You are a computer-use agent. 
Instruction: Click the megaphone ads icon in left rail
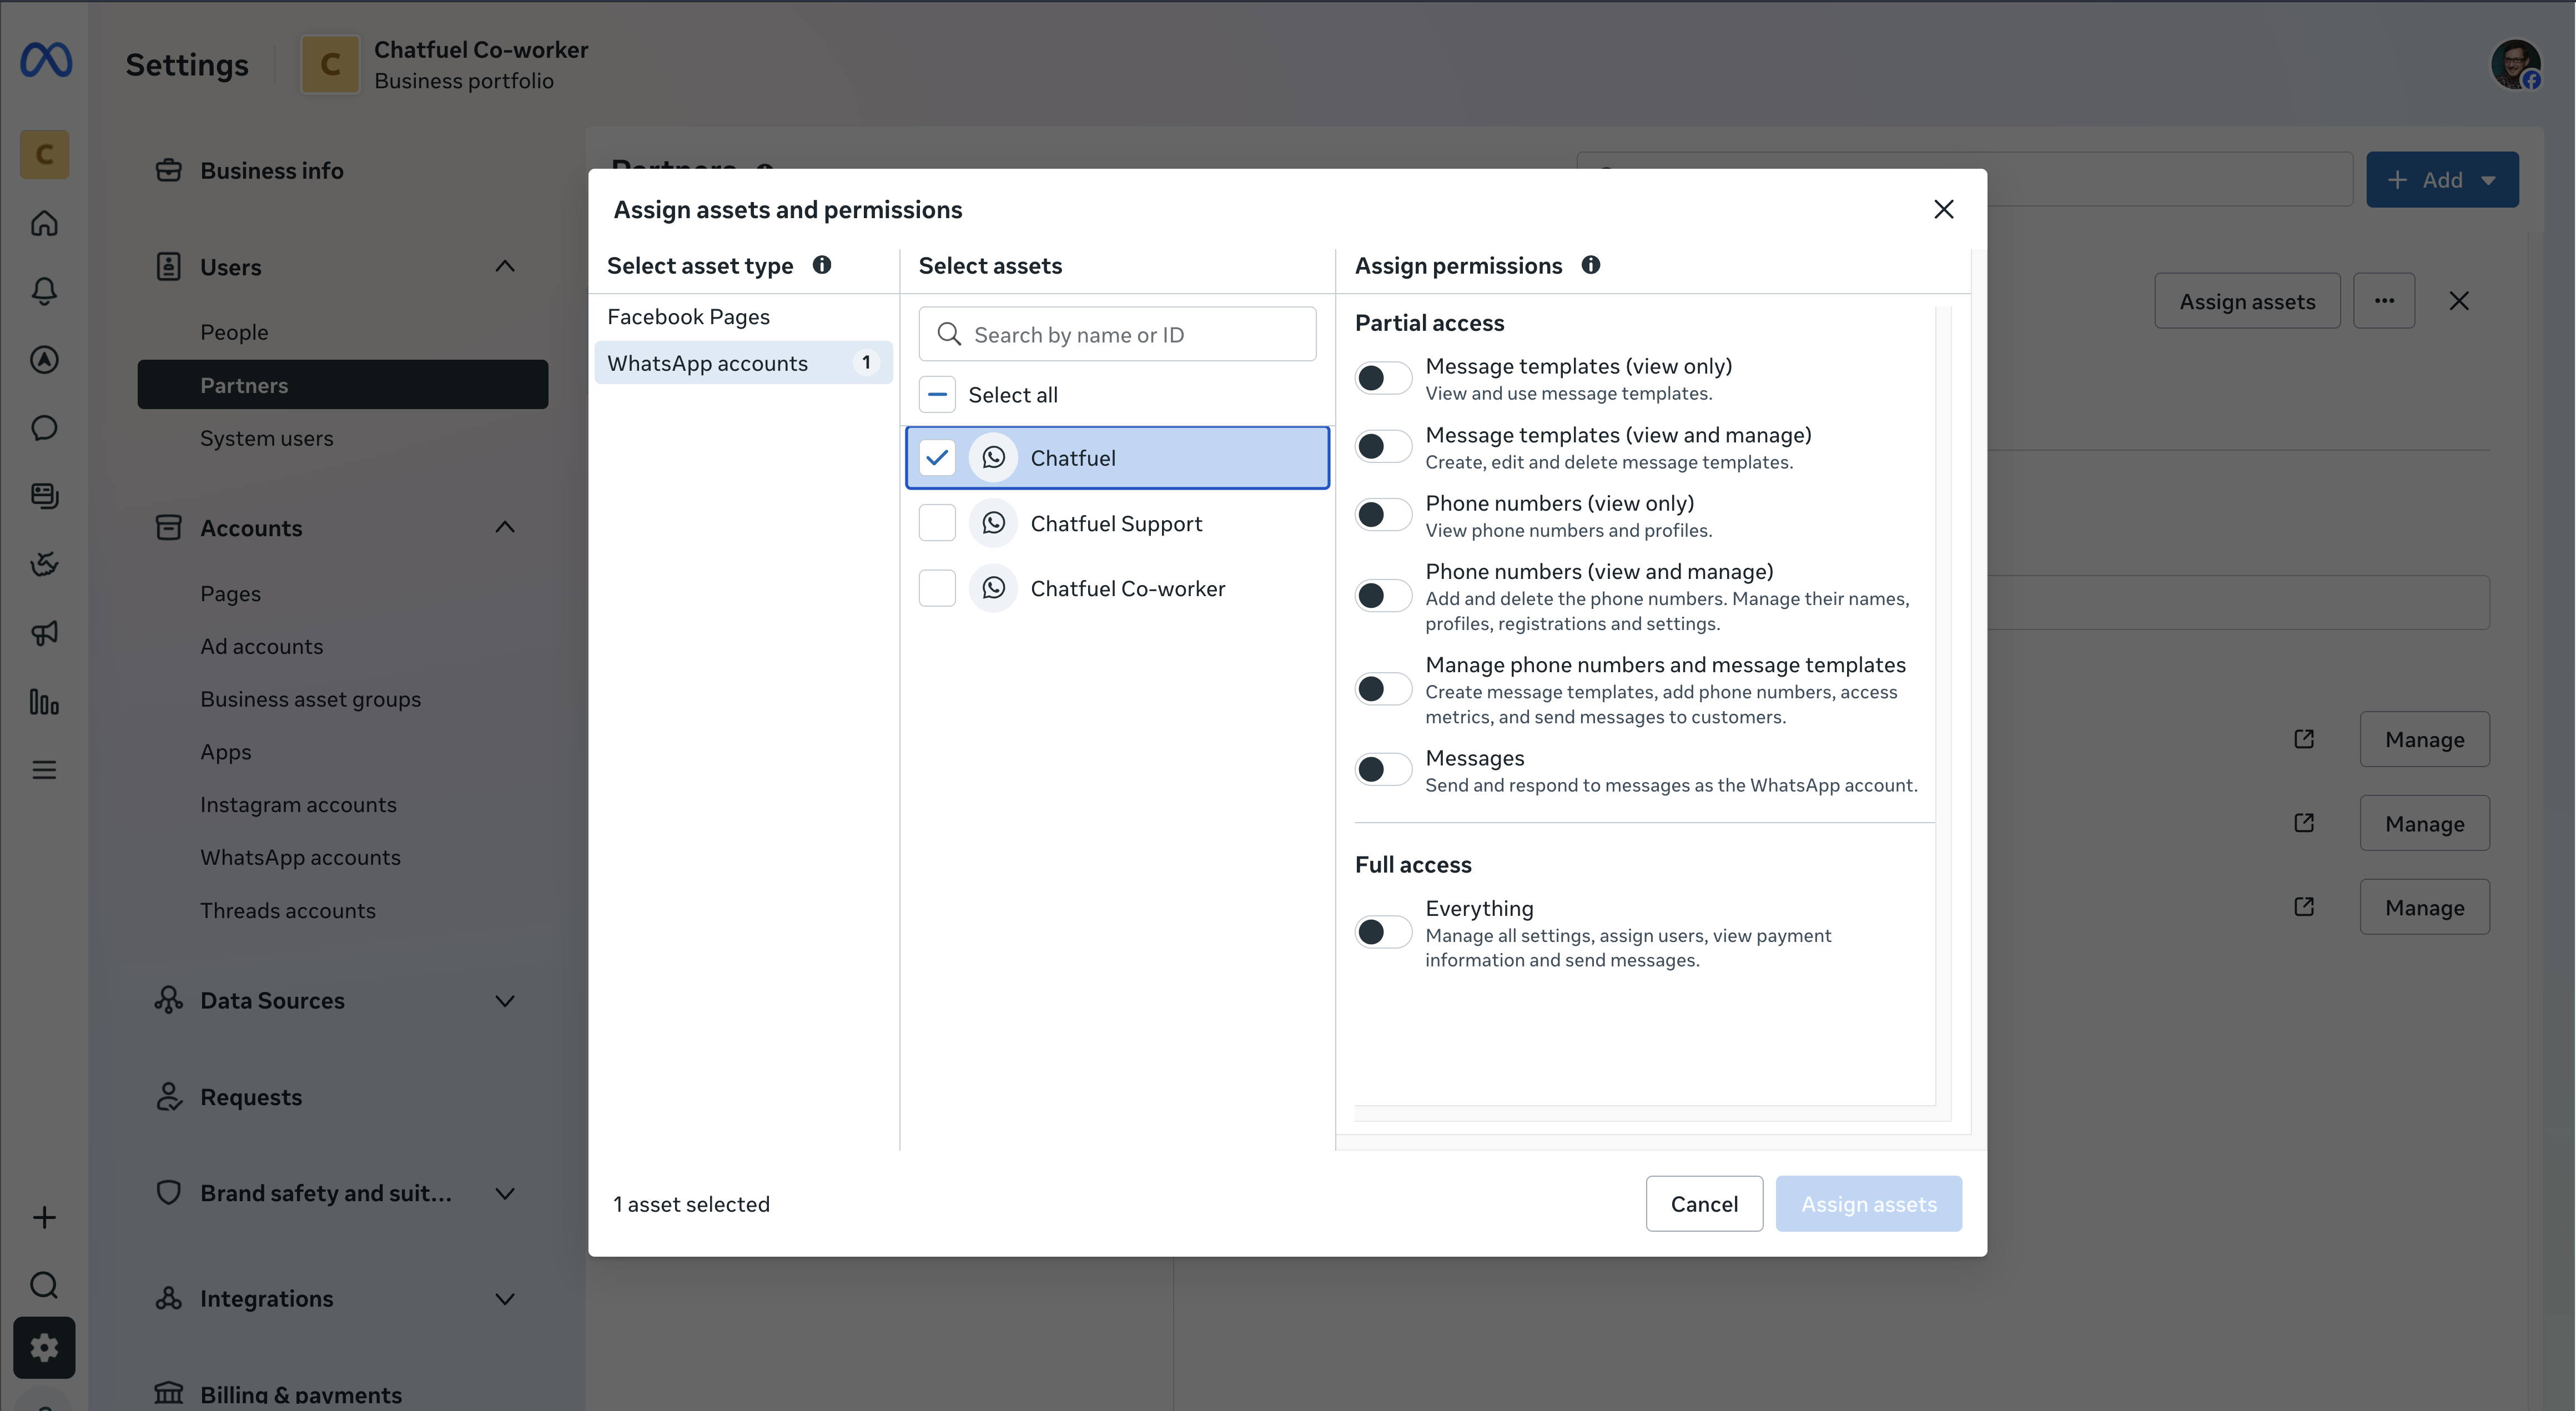(44, 633)
